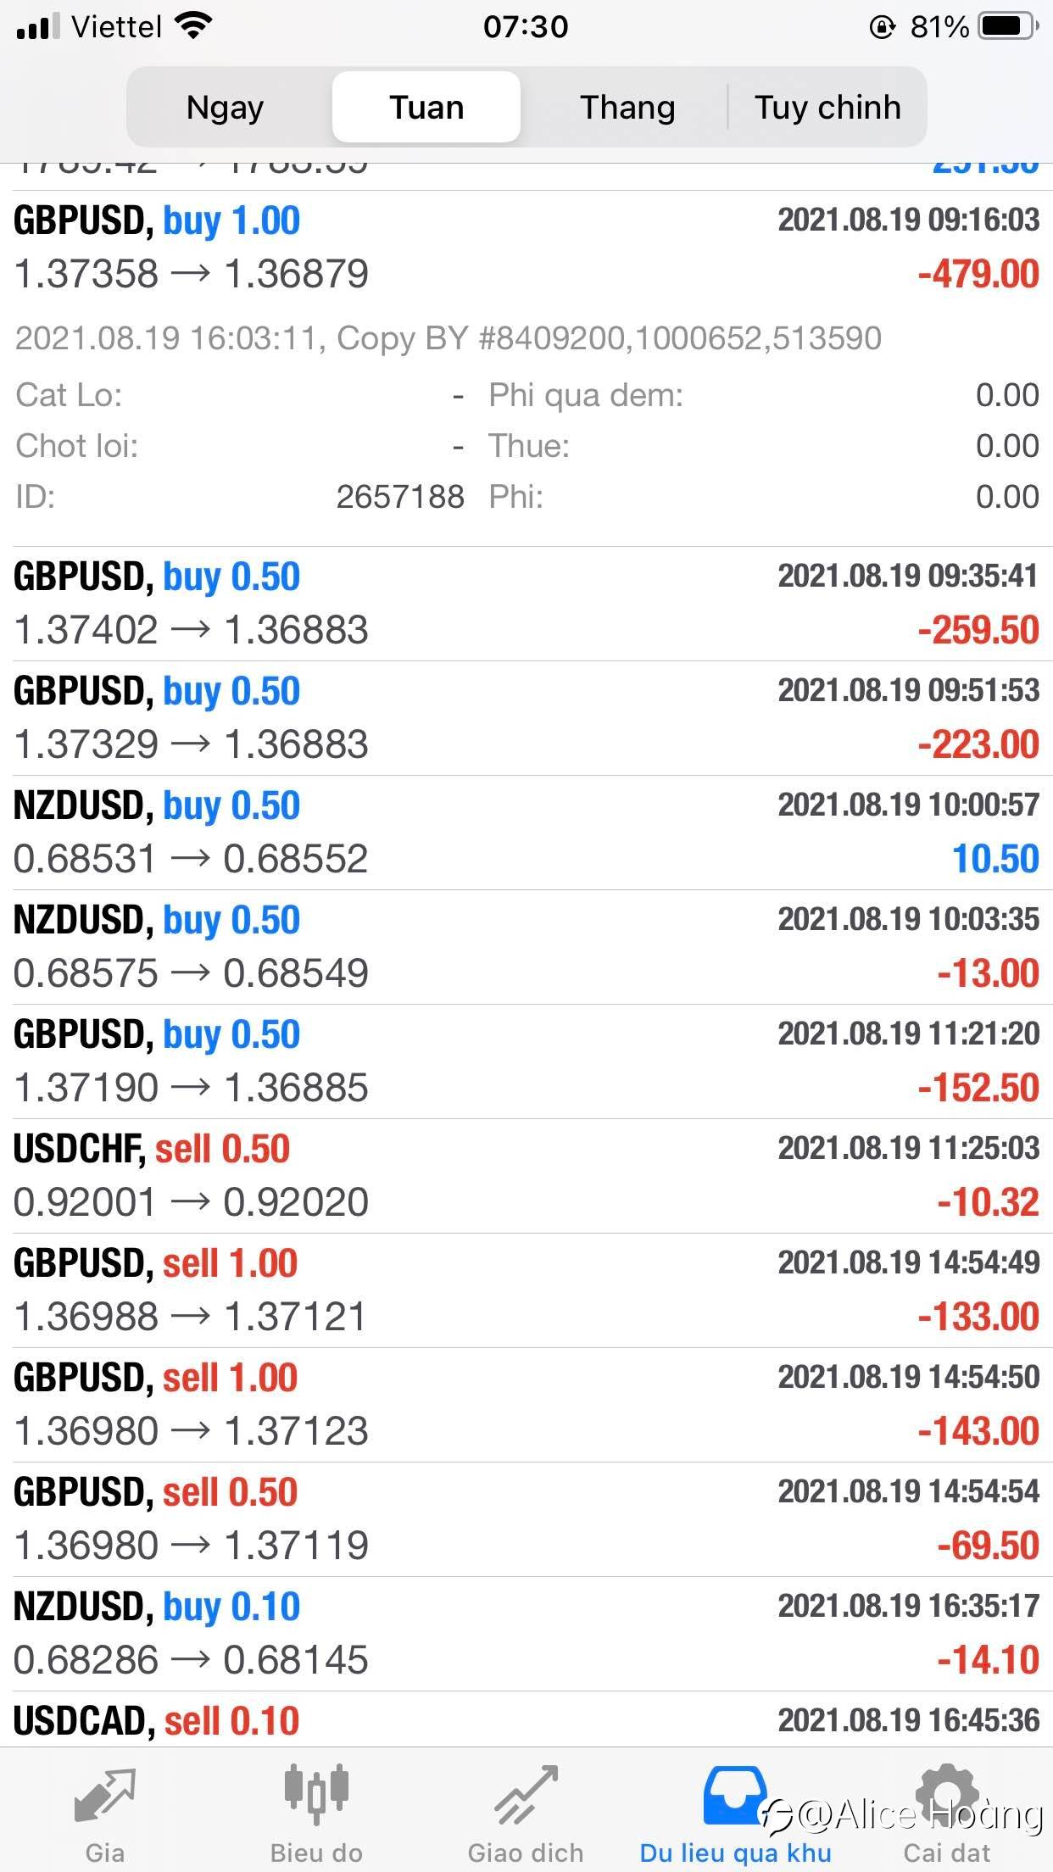Open the Giao dich trade arrow icon
This screenshot has height=1872, width=1053.
526,1794
